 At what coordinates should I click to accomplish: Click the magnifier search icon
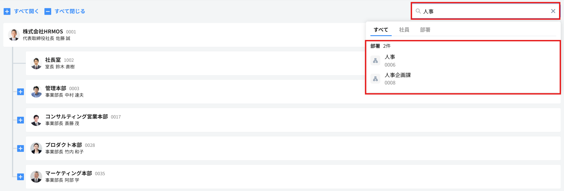click(418, 11)
